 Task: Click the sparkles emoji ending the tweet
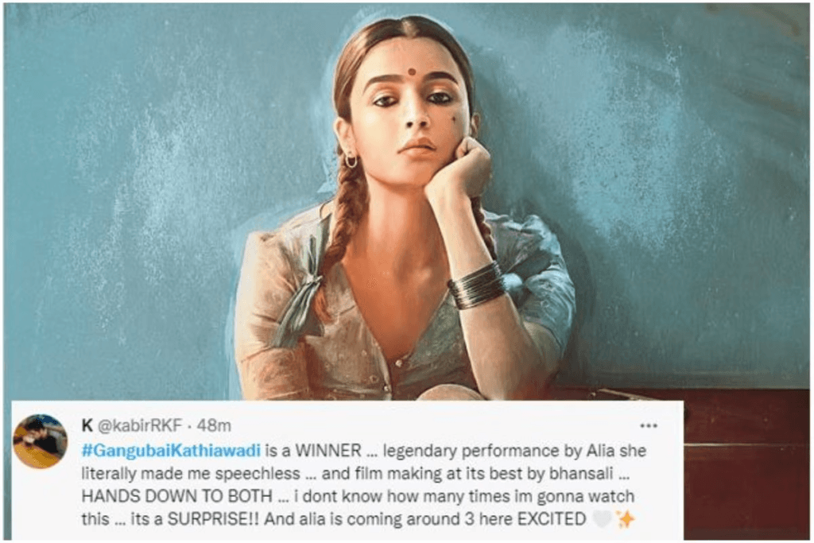coord(626,518)
